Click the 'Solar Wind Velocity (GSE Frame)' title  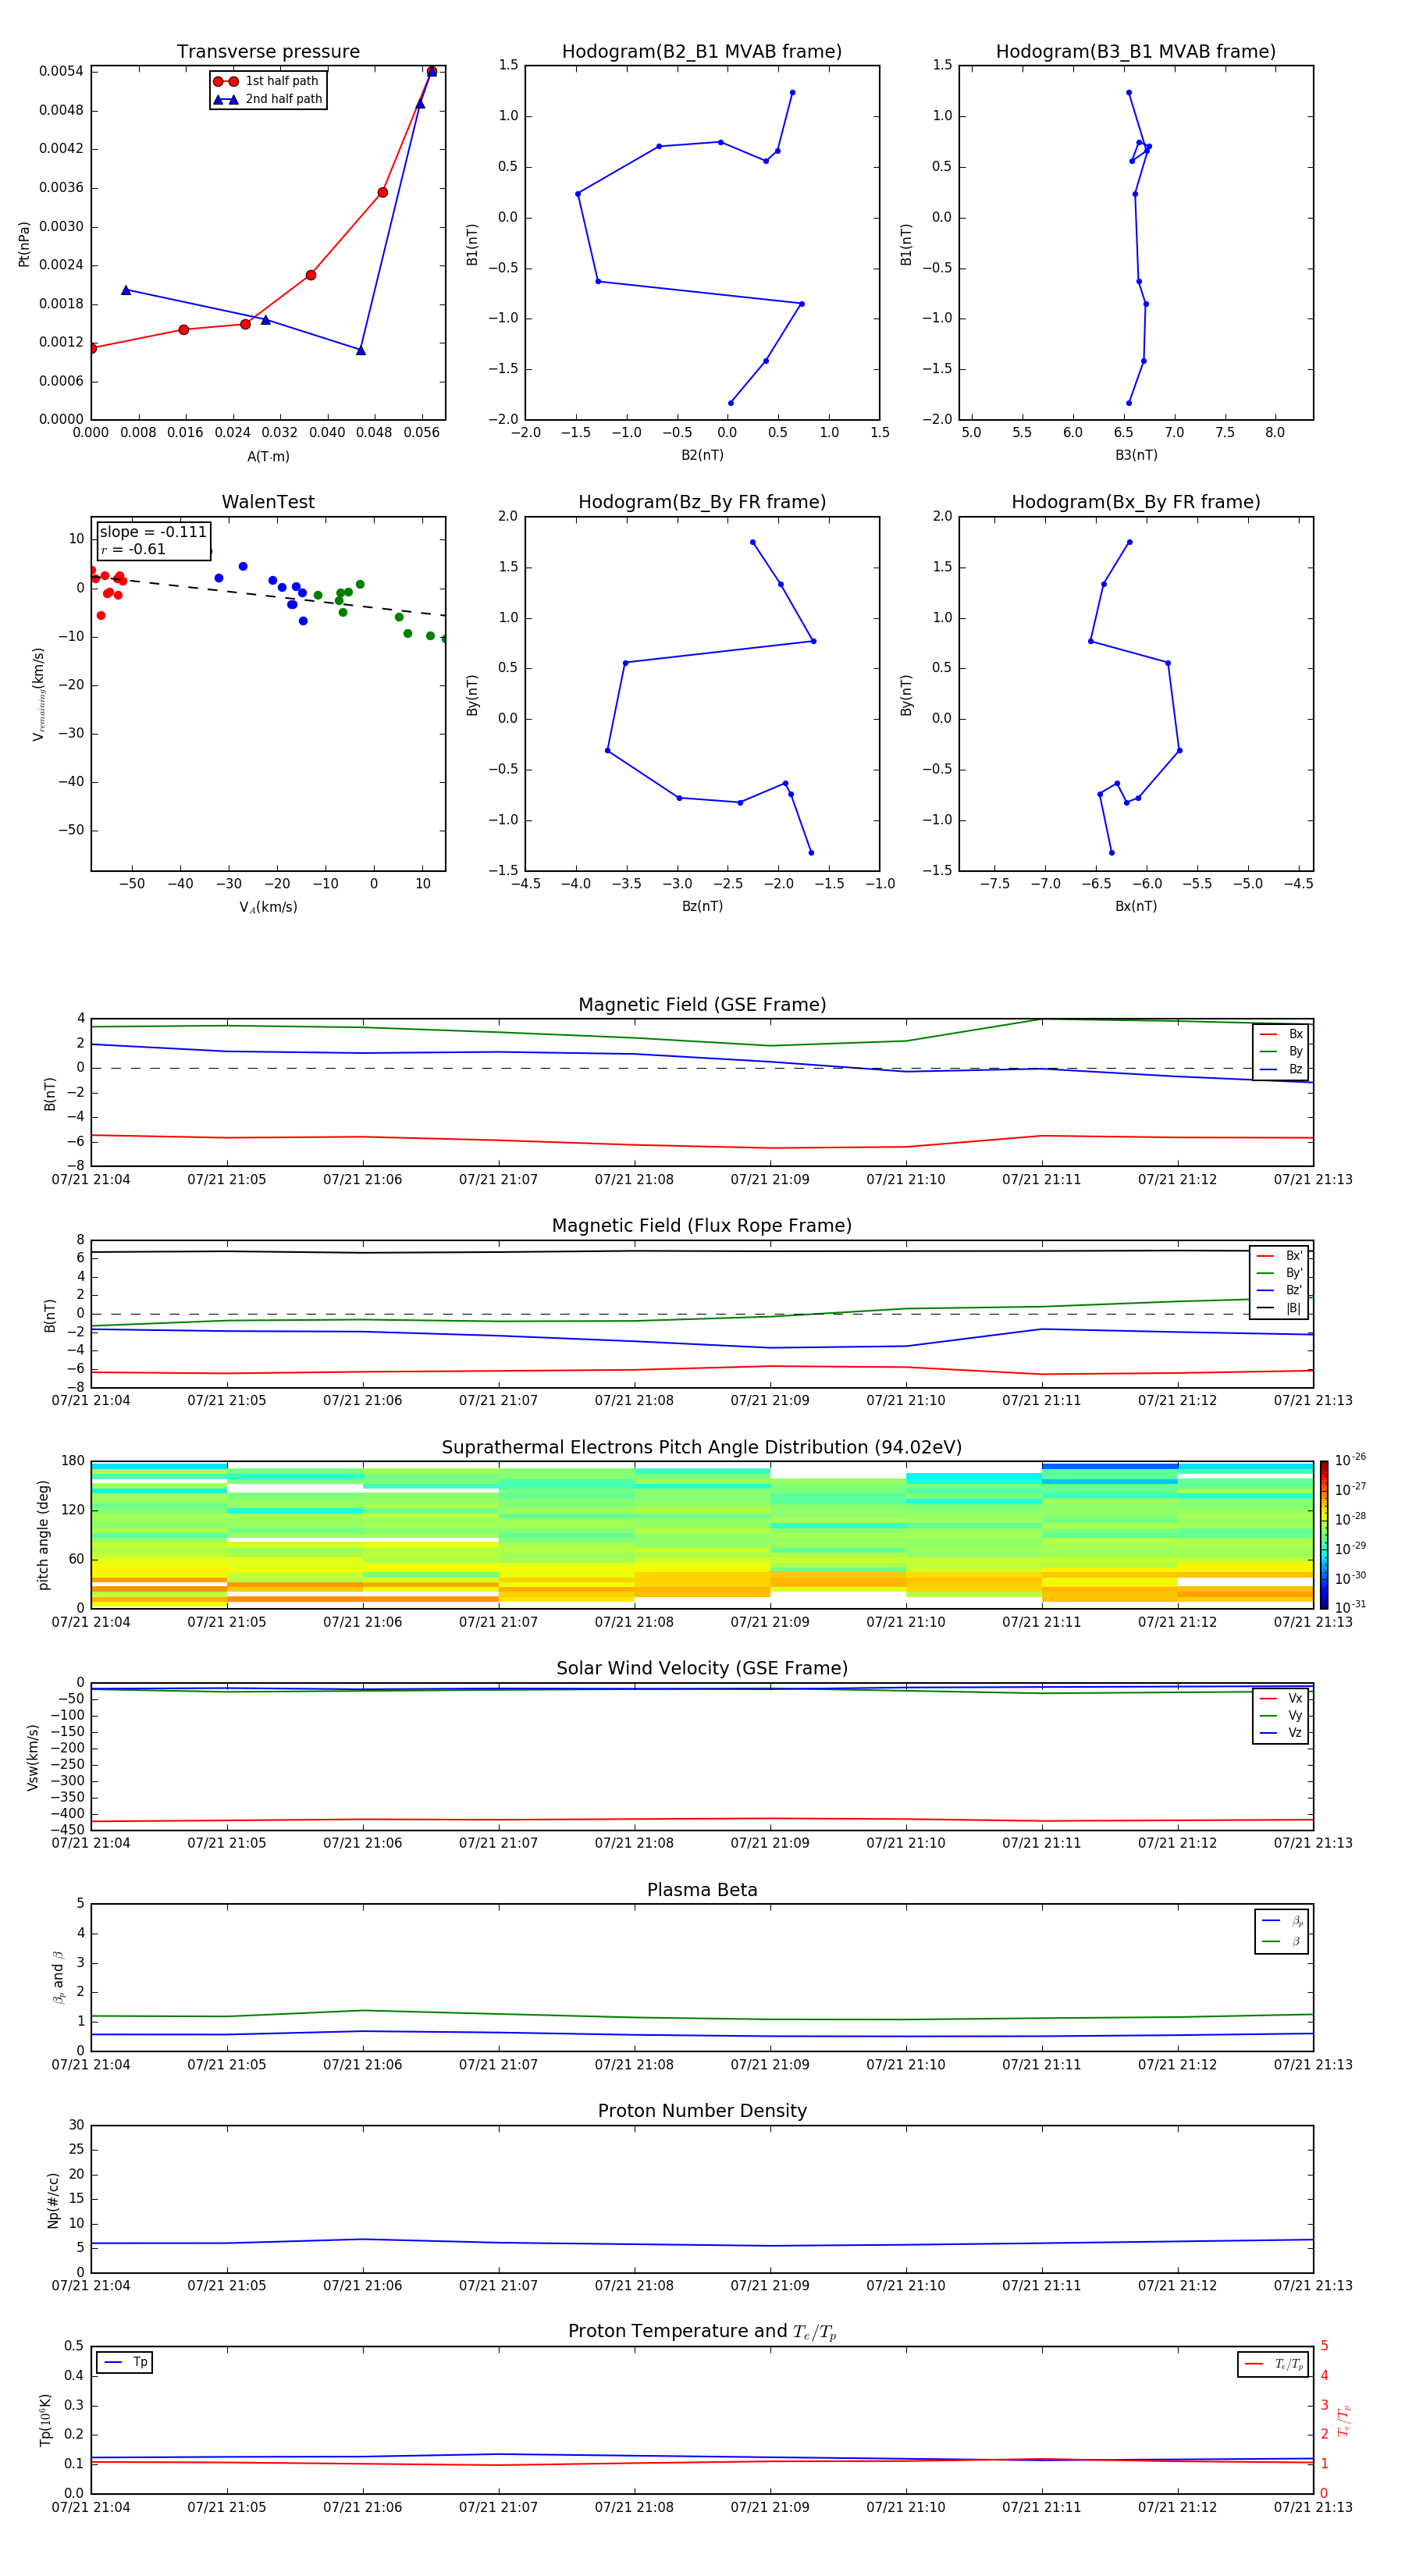point(702,1669)
